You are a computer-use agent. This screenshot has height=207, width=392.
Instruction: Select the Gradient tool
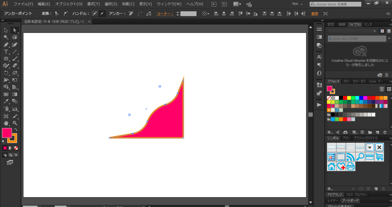[15, 94]
